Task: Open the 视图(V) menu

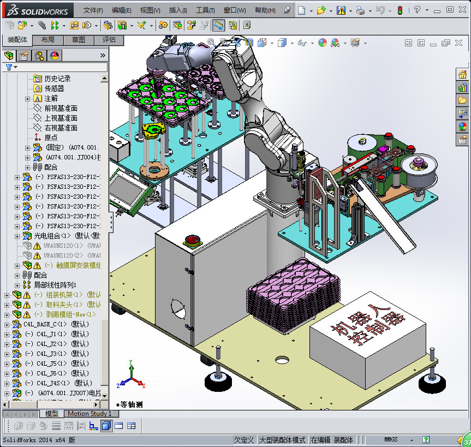Action: point(150,10)
